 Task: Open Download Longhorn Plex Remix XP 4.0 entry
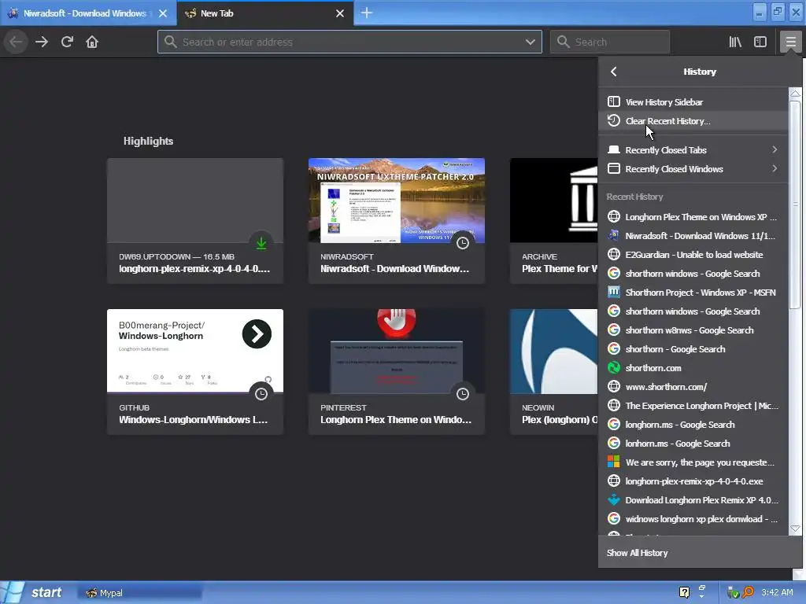(x=693, y=500)
